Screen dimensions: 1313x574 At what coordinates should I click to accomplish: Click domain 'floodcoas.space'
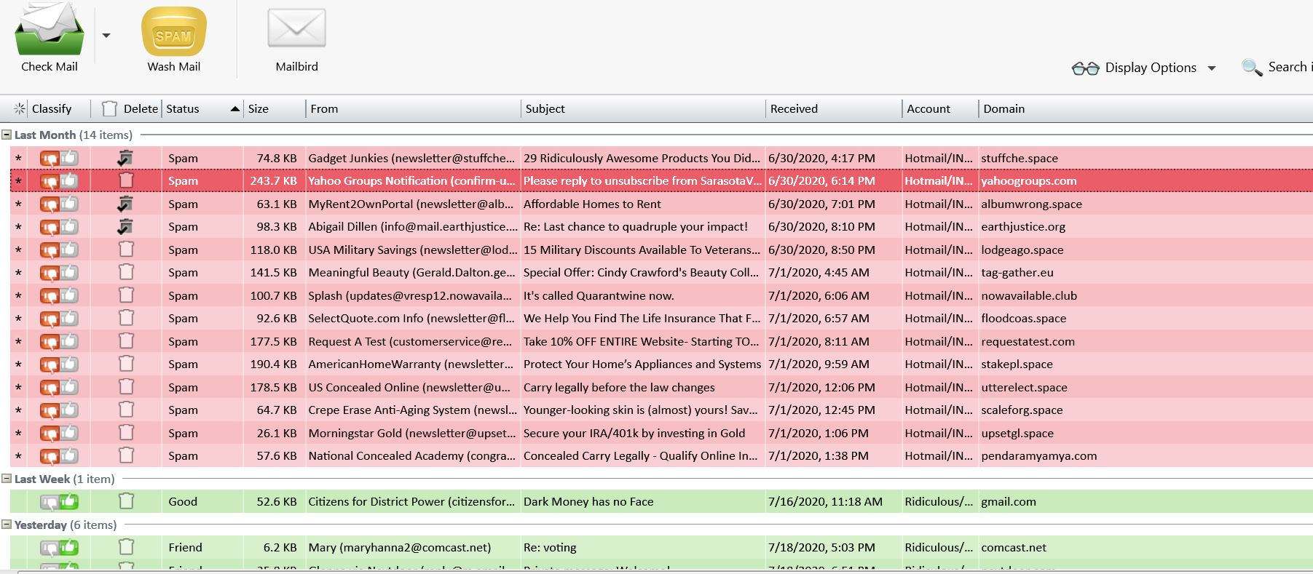pos(1023,318)
